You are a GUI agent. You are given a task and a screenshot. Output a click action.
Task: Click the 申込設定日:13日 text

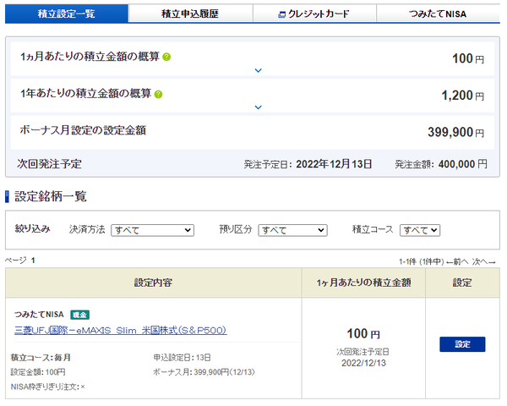pos(182,358)
